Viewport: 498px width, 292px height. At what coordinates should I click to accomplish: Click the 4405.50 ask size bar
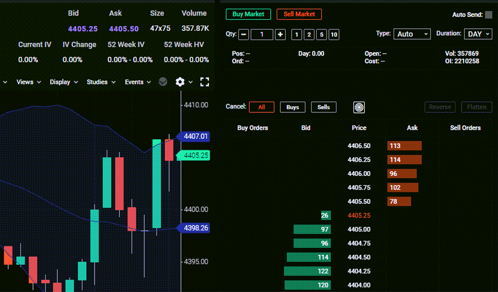pyautogui.click(x=399, y=202)
